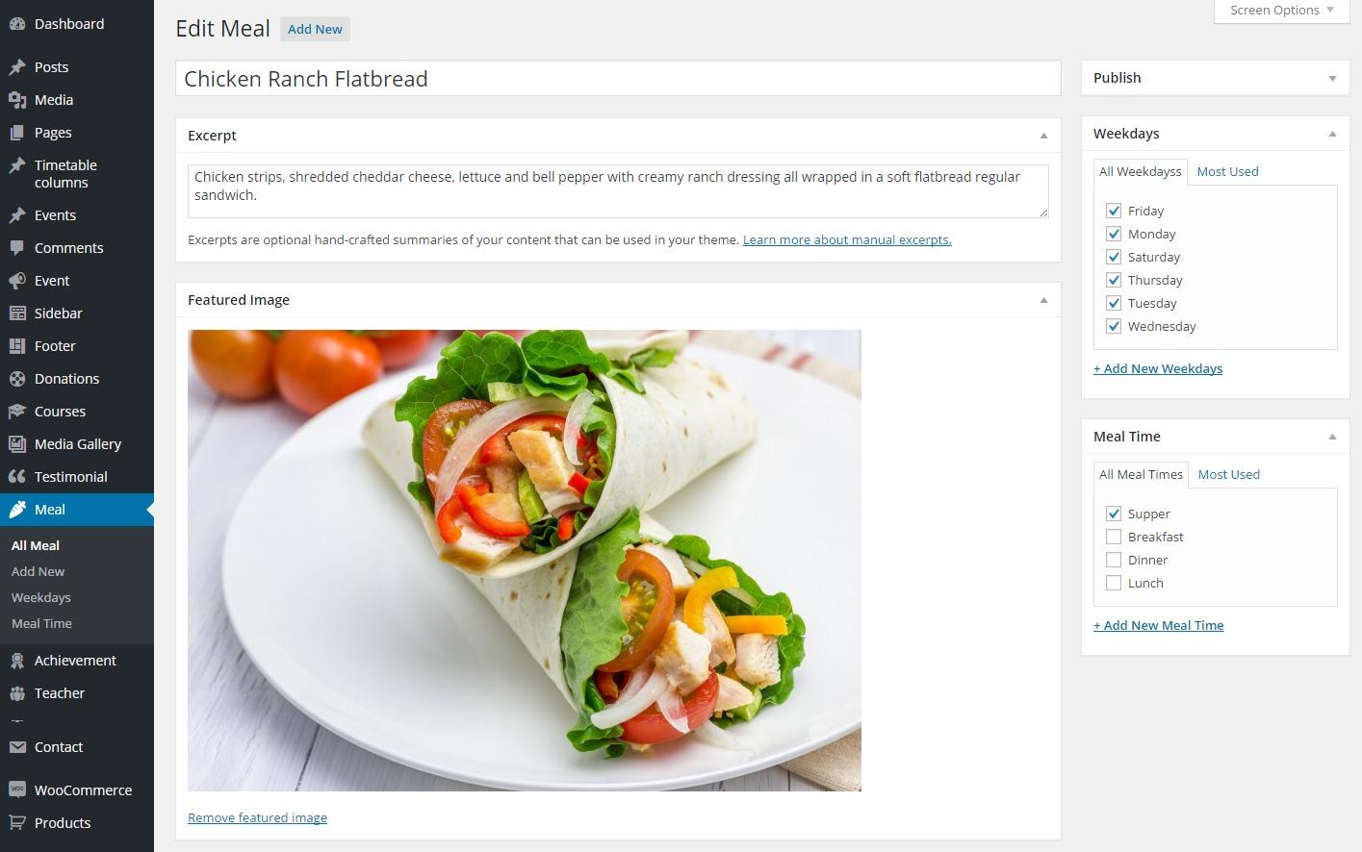Uncheck the Friday weekday checkbox

click(1114, 211)
